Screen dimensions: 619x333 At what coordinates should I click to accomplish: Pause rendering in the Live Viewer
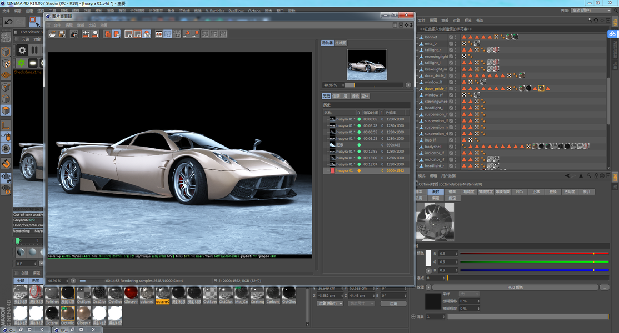[x=34, y=50]
